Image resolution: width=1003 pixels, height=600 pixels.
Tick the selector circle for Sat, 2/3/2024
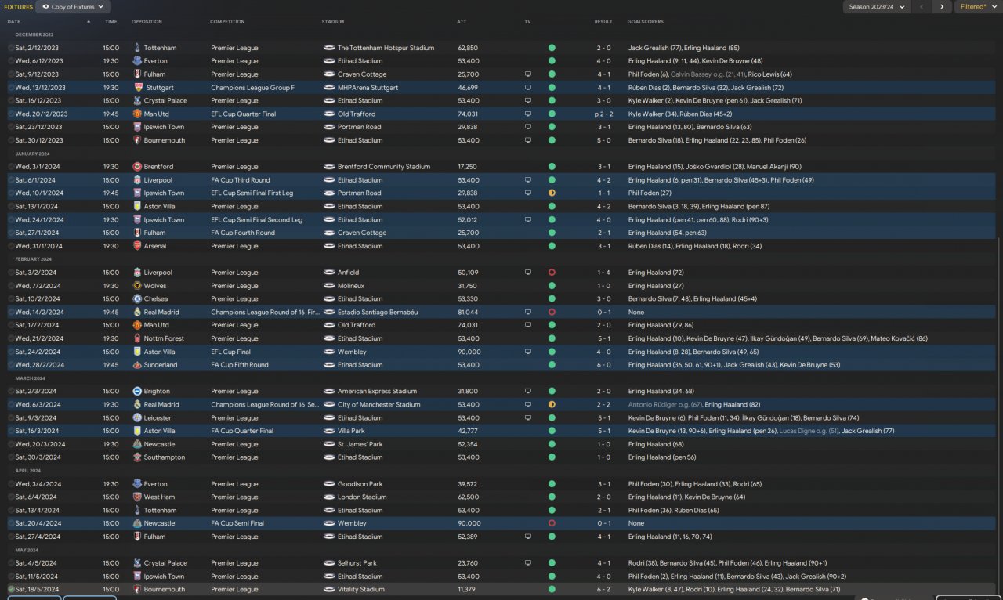click(11, 392)
